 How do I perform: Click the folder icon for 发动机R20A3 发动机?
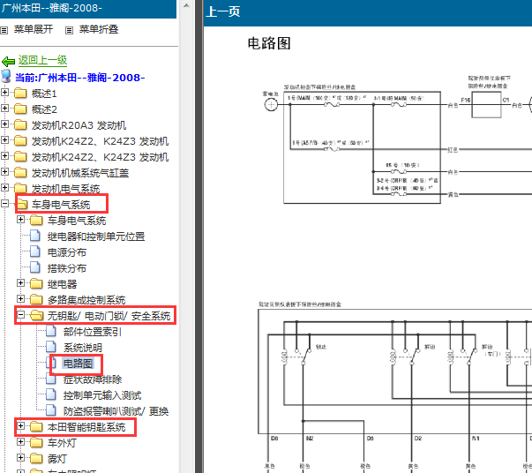(20, 124)
